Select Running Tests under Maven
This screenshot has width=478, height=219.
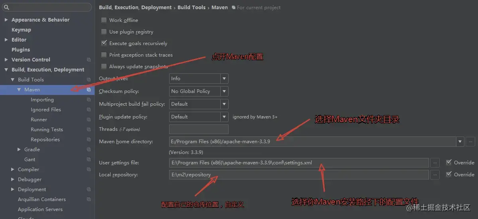pyautogui.click(x=47, y=130)
